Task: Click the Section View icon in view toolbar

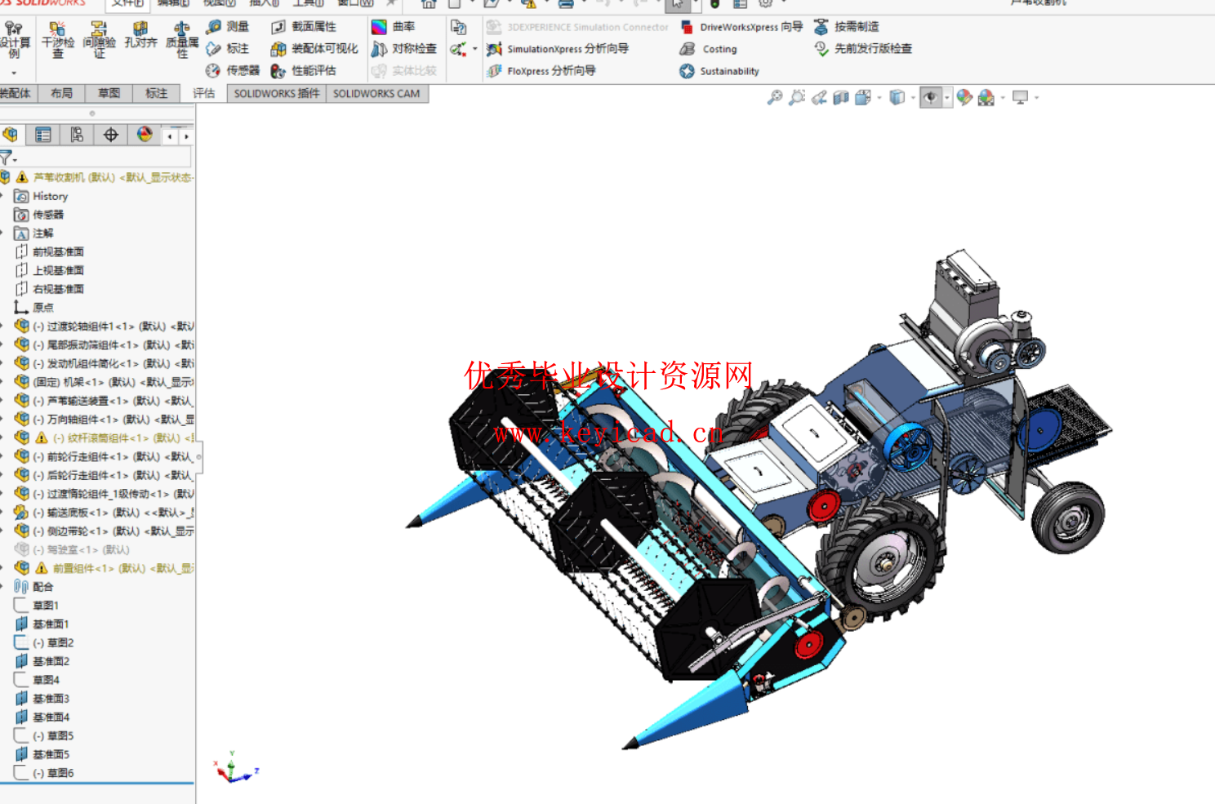Action: coord(841,98)
